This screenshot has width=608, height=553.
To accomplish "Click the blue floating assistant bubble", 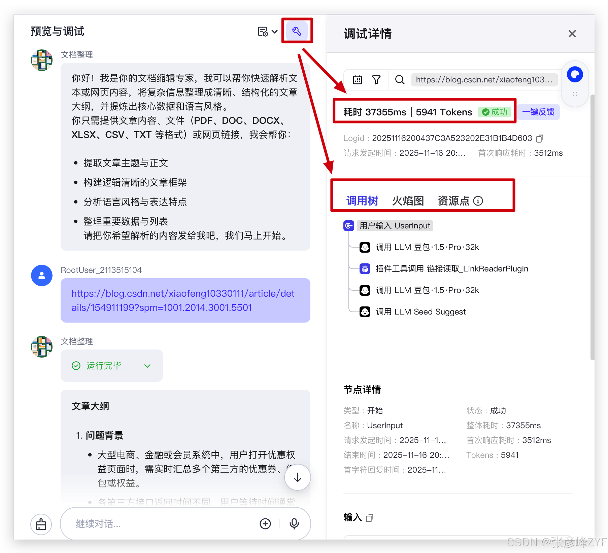I will pyautogui.click(x=575, y=74).
